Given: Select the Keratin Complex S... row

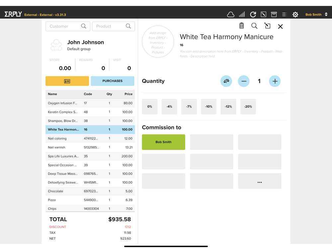Looking at the screenshot, I should pos(90,112).
